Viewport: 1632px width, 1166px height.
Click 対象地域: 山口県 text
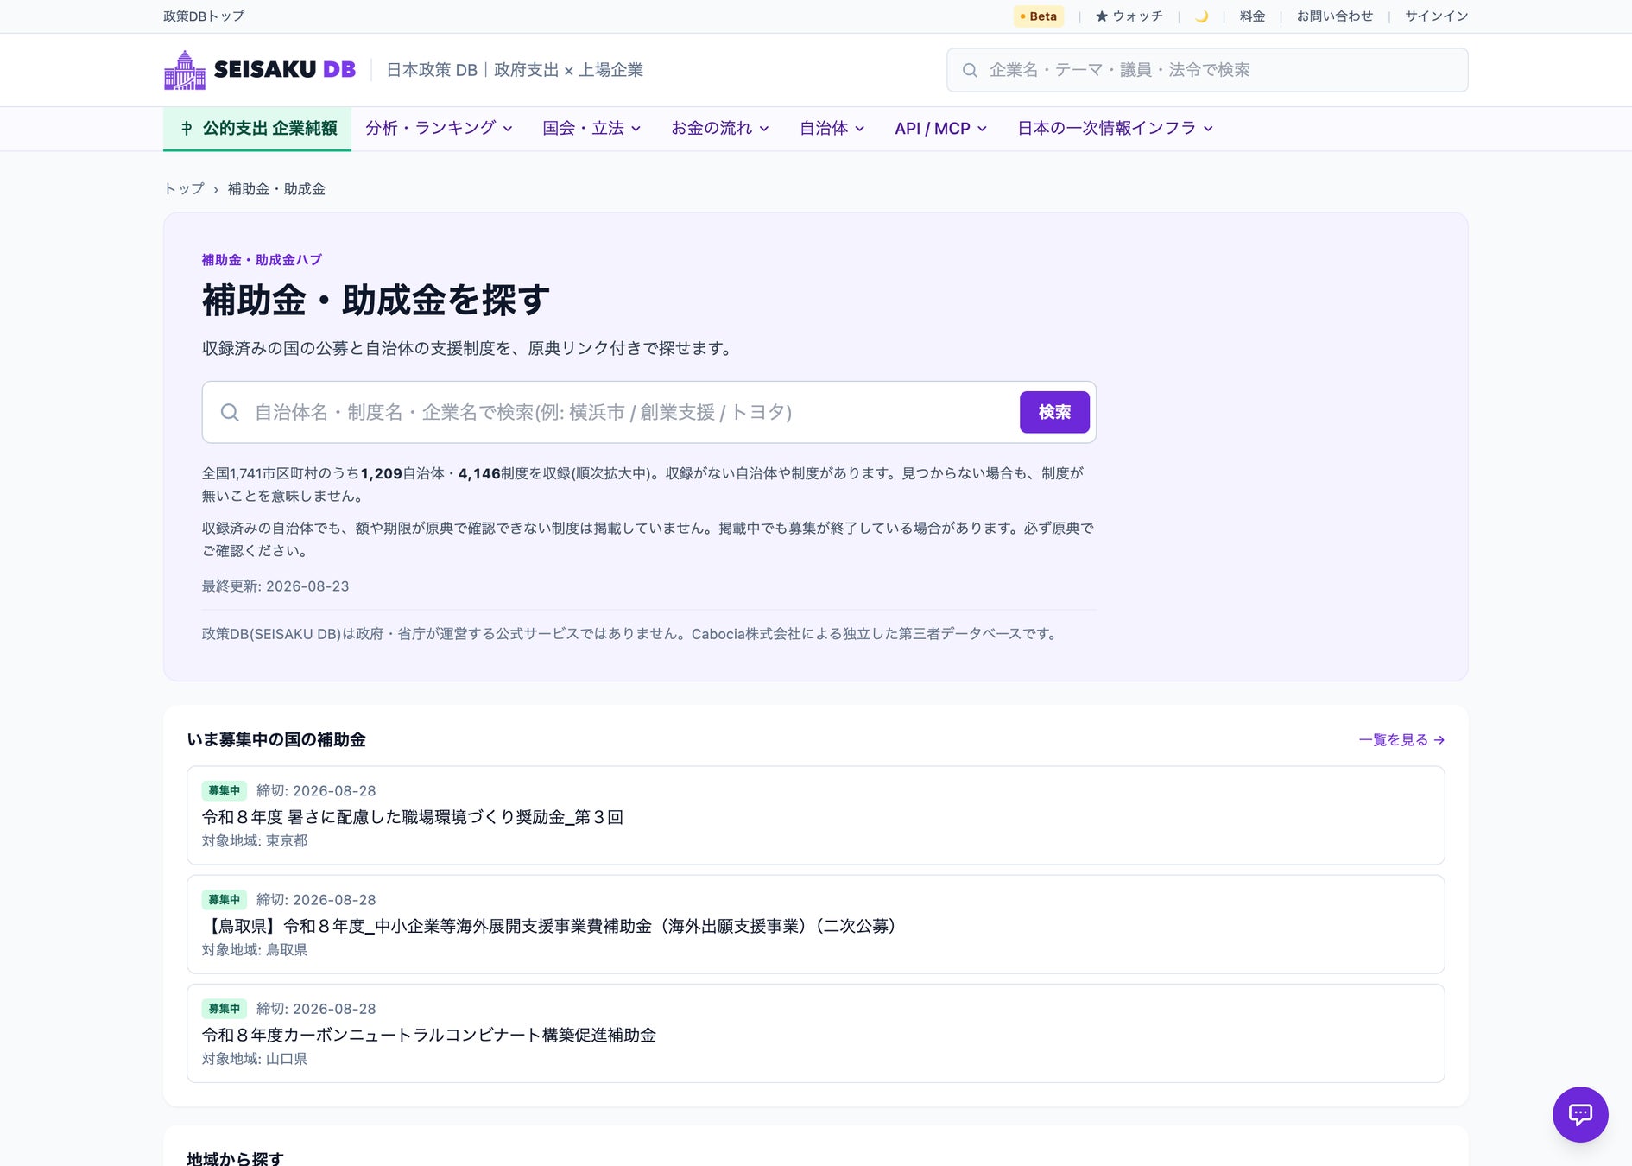click(x=255, y=1058)
